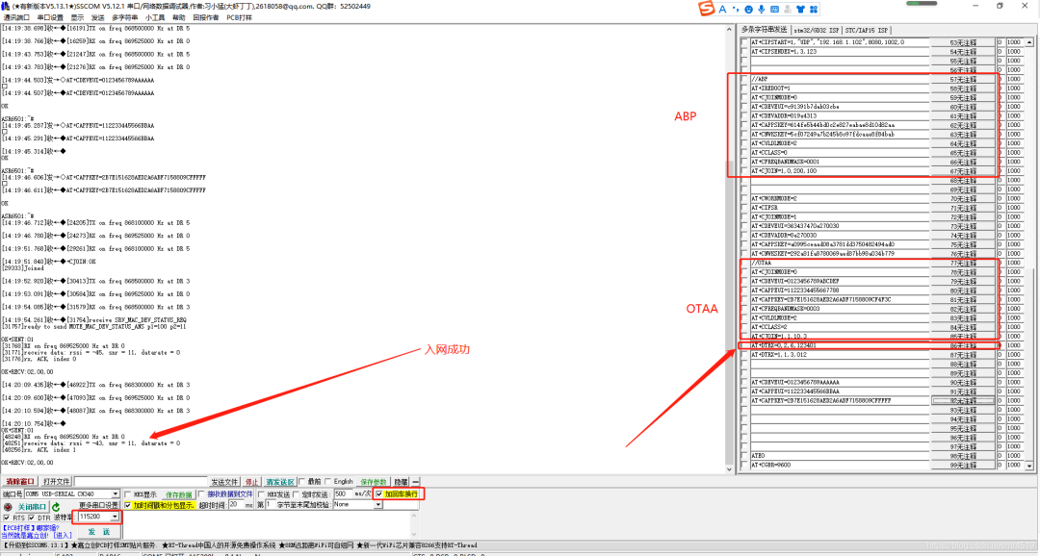Uncheck the RTS checkbox

7,518
